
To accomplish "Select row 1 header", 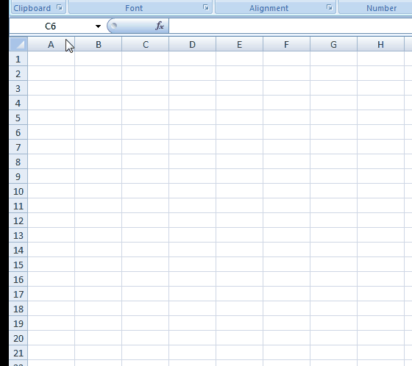I will pyautogui.click(x=18, y=59).
